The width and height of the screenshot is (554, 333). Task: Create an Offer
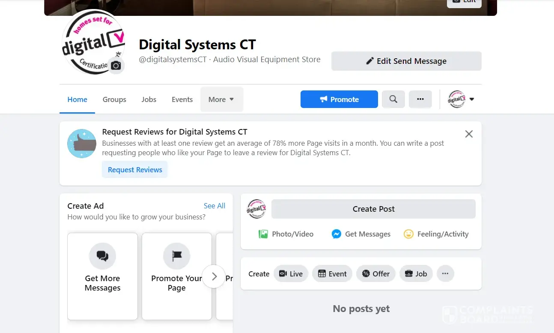(x=375, y=274)
